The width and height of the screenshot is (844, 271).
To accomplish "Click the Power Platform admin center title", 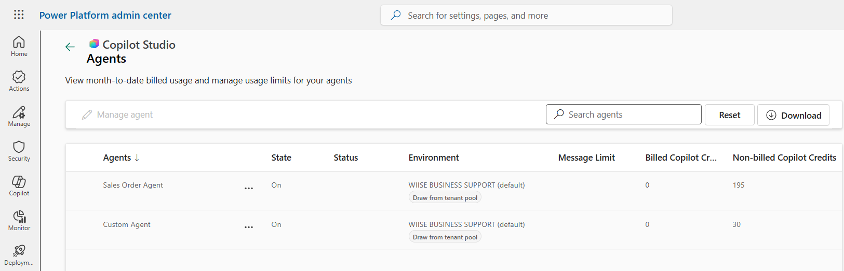I will pos(105,16).
